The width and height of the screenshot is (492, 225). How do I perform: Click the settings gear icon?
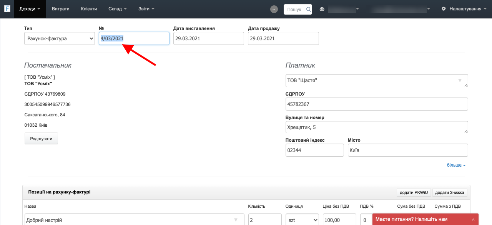coord(444,9)
